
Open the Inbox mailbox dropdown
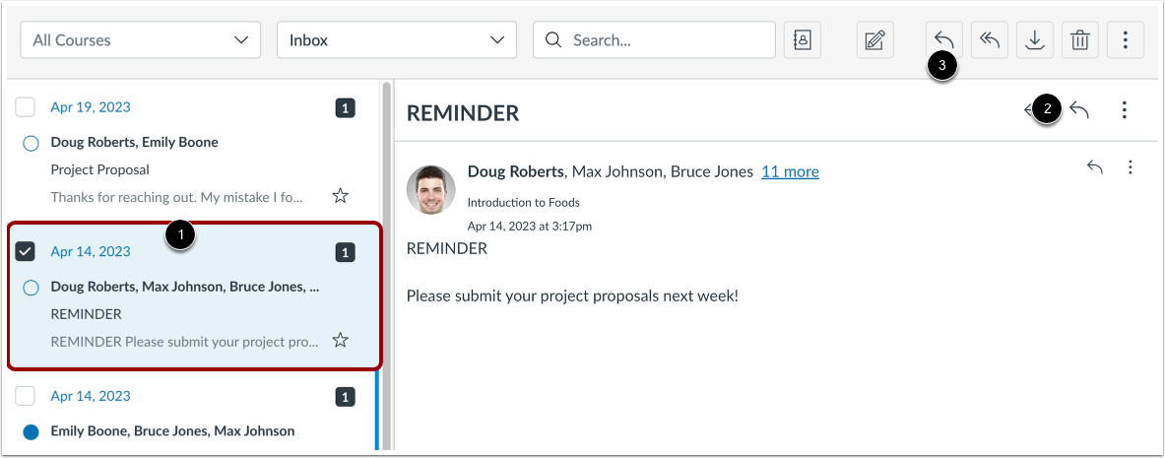click(397, 40)
